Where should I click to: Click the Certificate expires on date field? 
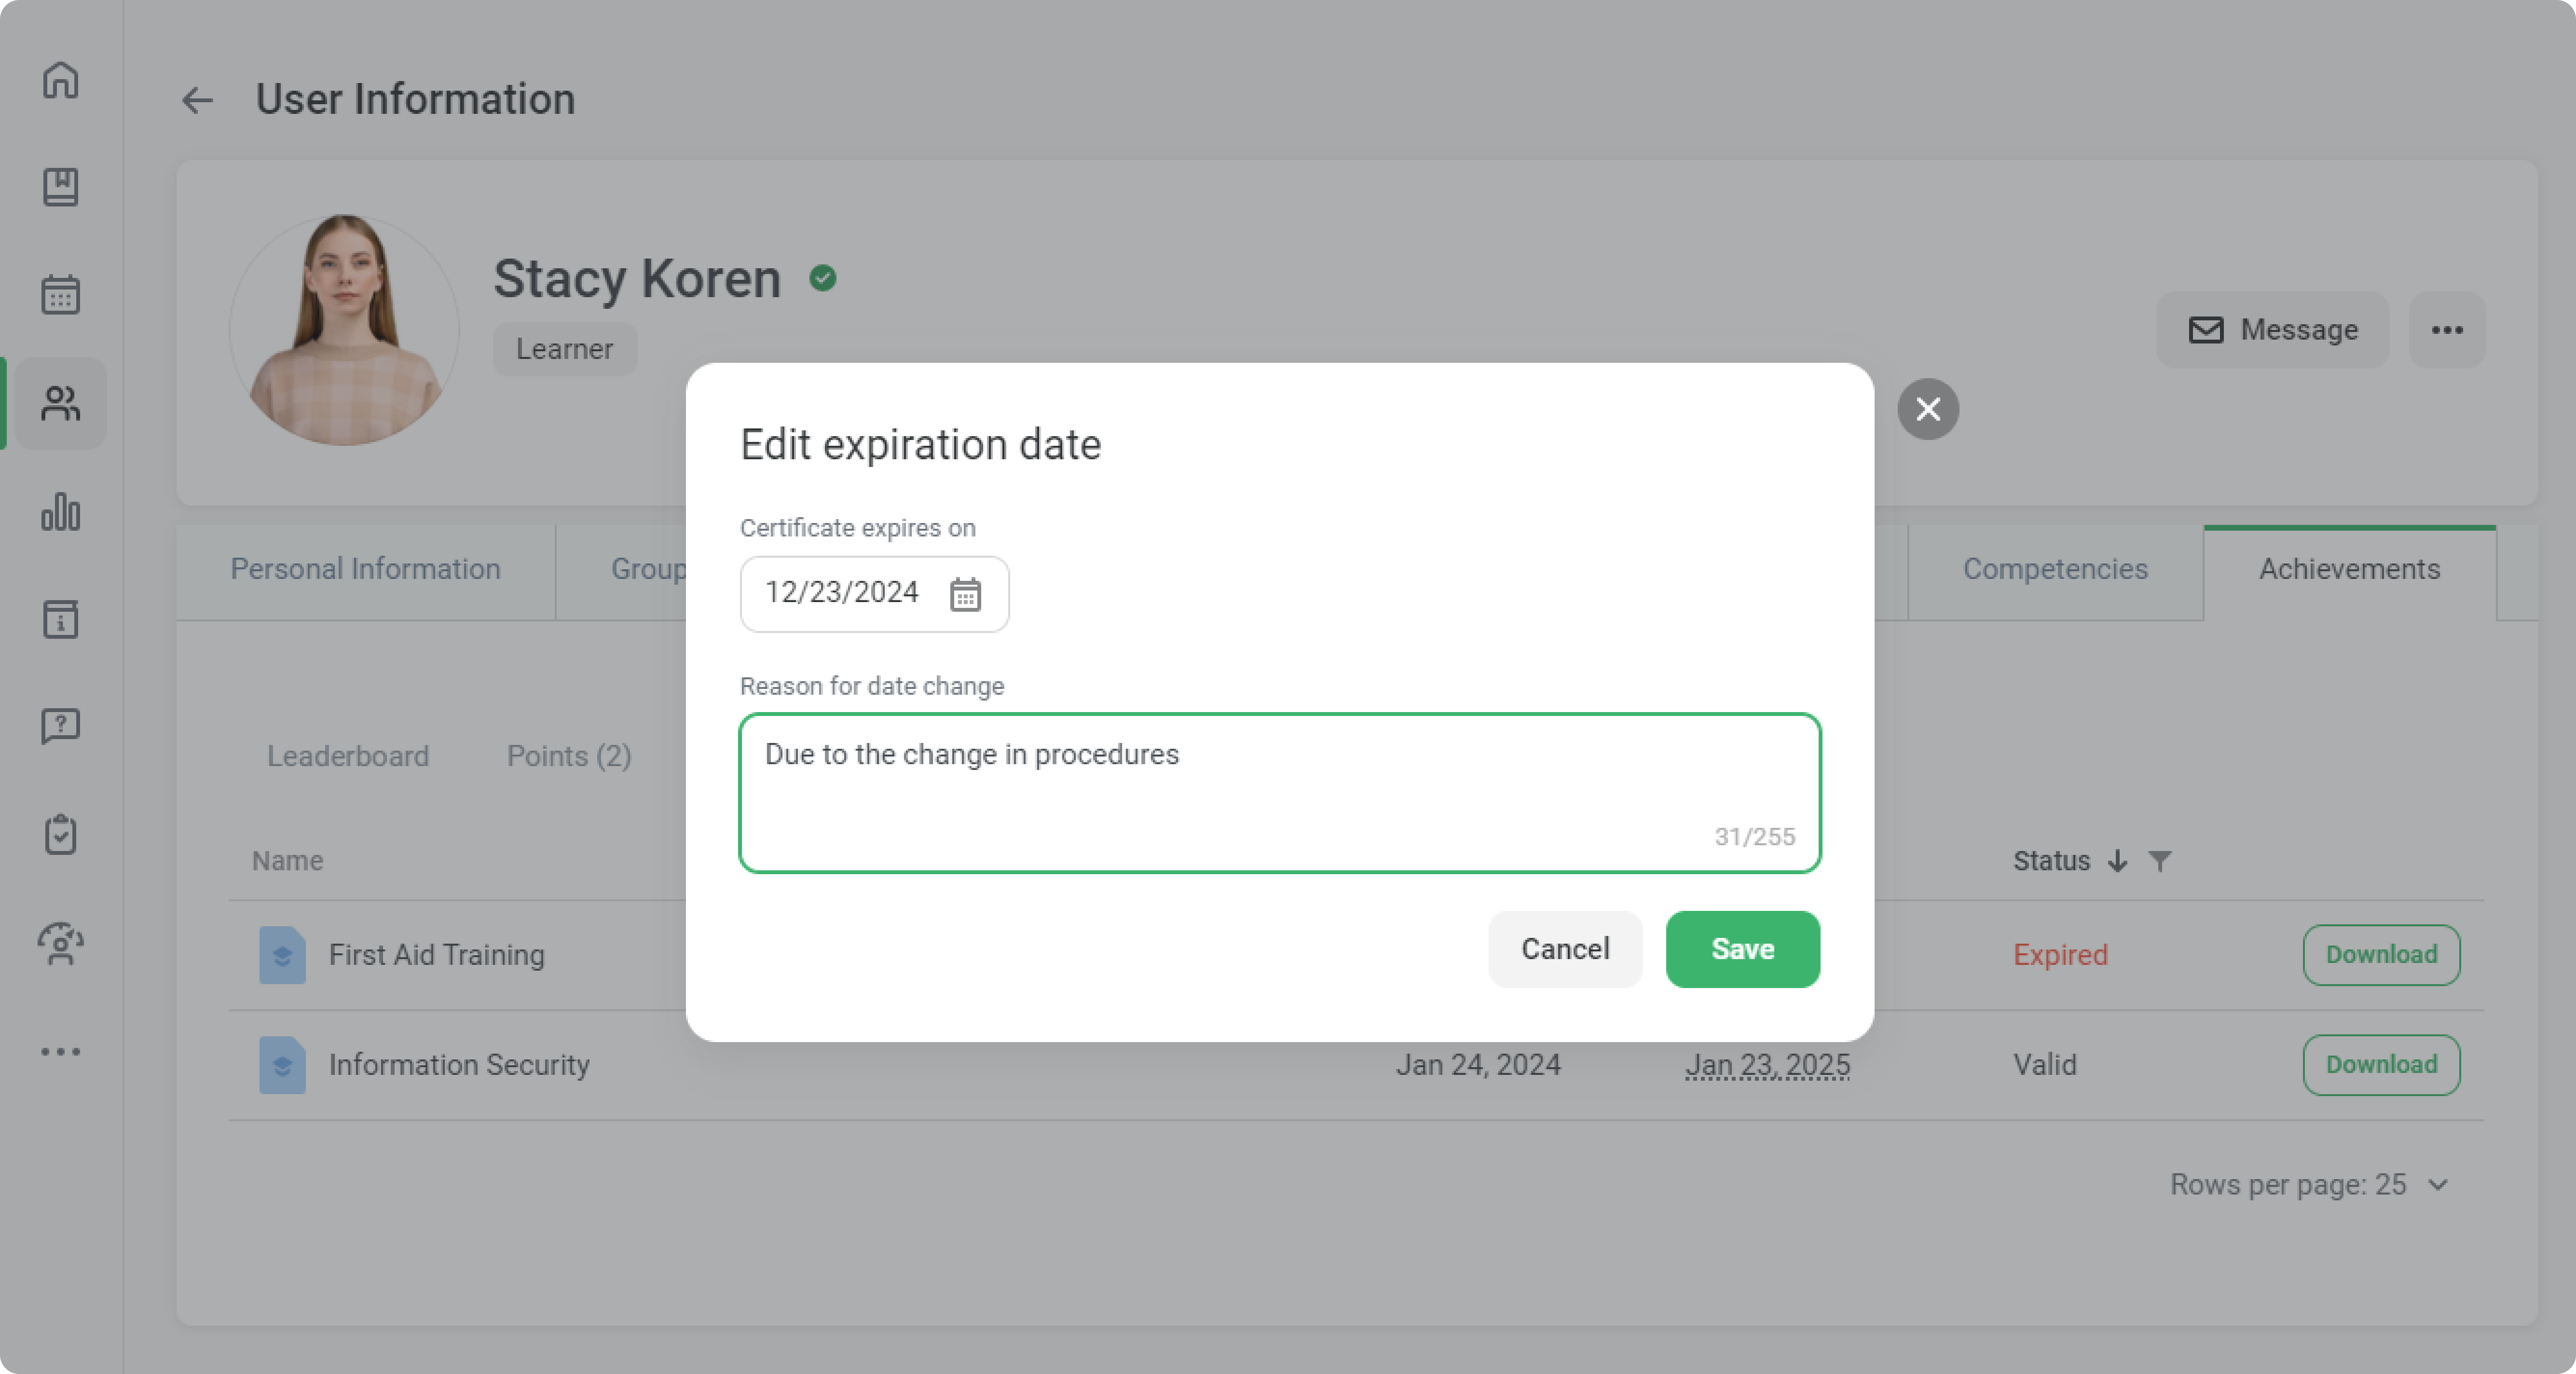tap(842, 593)
